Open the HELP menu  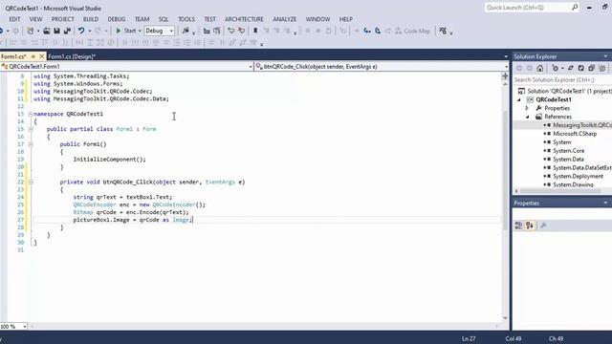point(346,19)
